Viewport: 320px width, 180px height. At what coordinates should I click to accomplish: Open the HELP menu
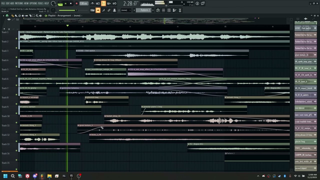tap(46, 3)
